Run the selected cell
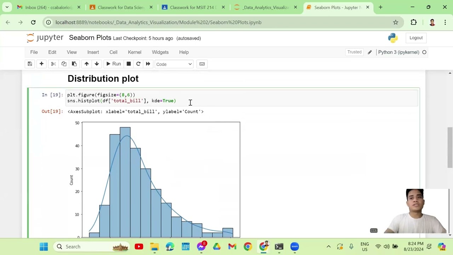The image size is (453, 255). click(114, 64)
